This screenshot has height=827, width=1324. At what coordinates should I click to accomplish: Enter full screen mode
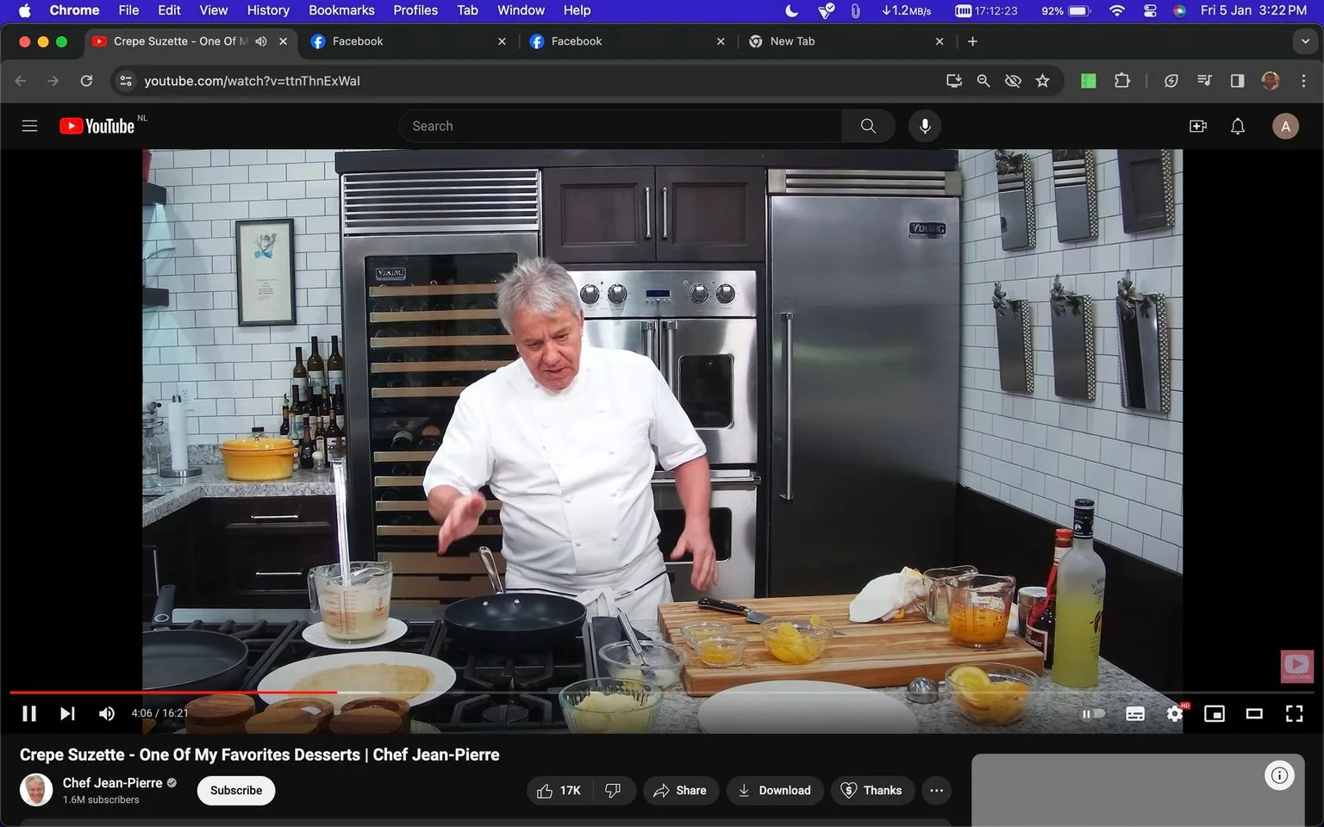(1294, 713)
